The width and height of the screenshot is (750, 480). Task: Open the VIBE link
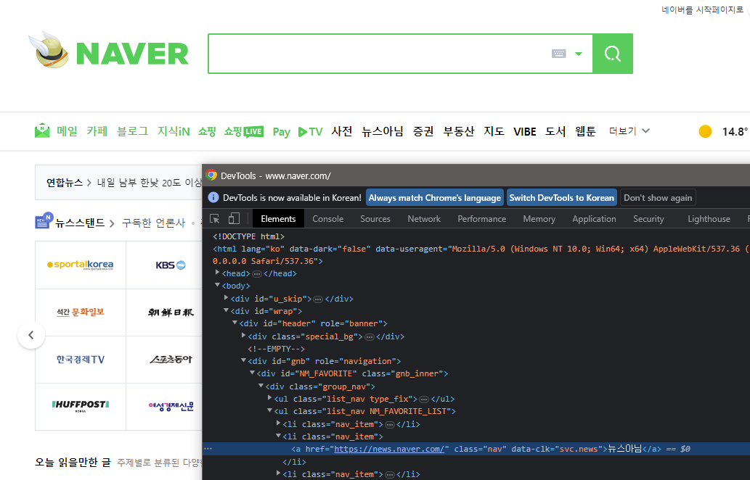525,132
